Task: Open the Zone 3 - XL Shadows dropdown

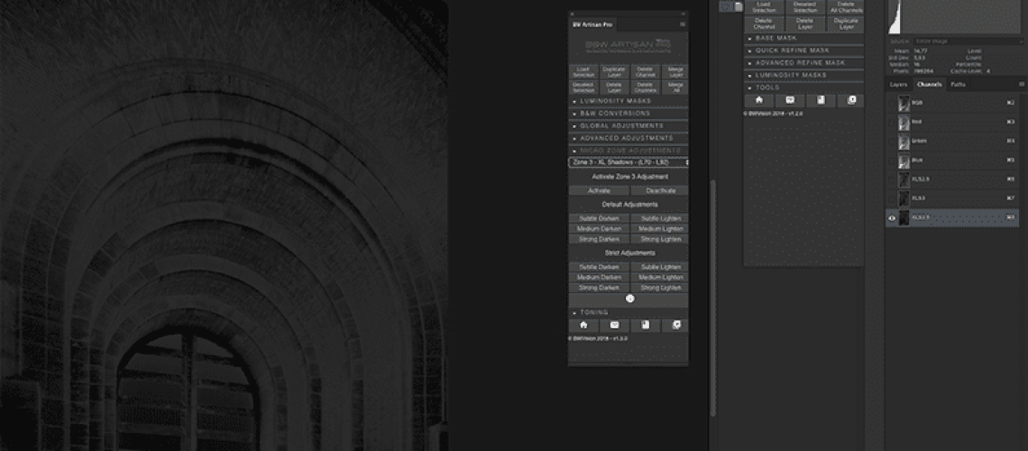Action: point(629,162)
